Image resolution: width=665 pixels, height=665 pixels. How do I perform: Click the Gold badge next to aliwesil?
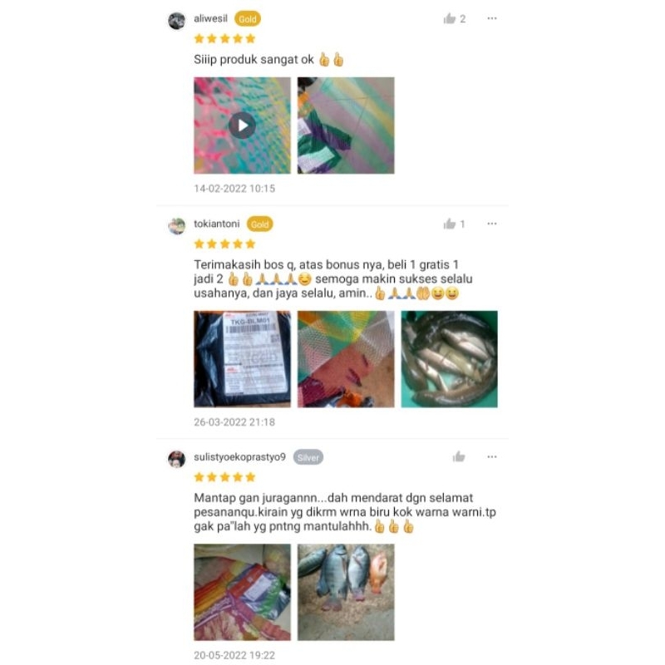[x=247, y=19]
